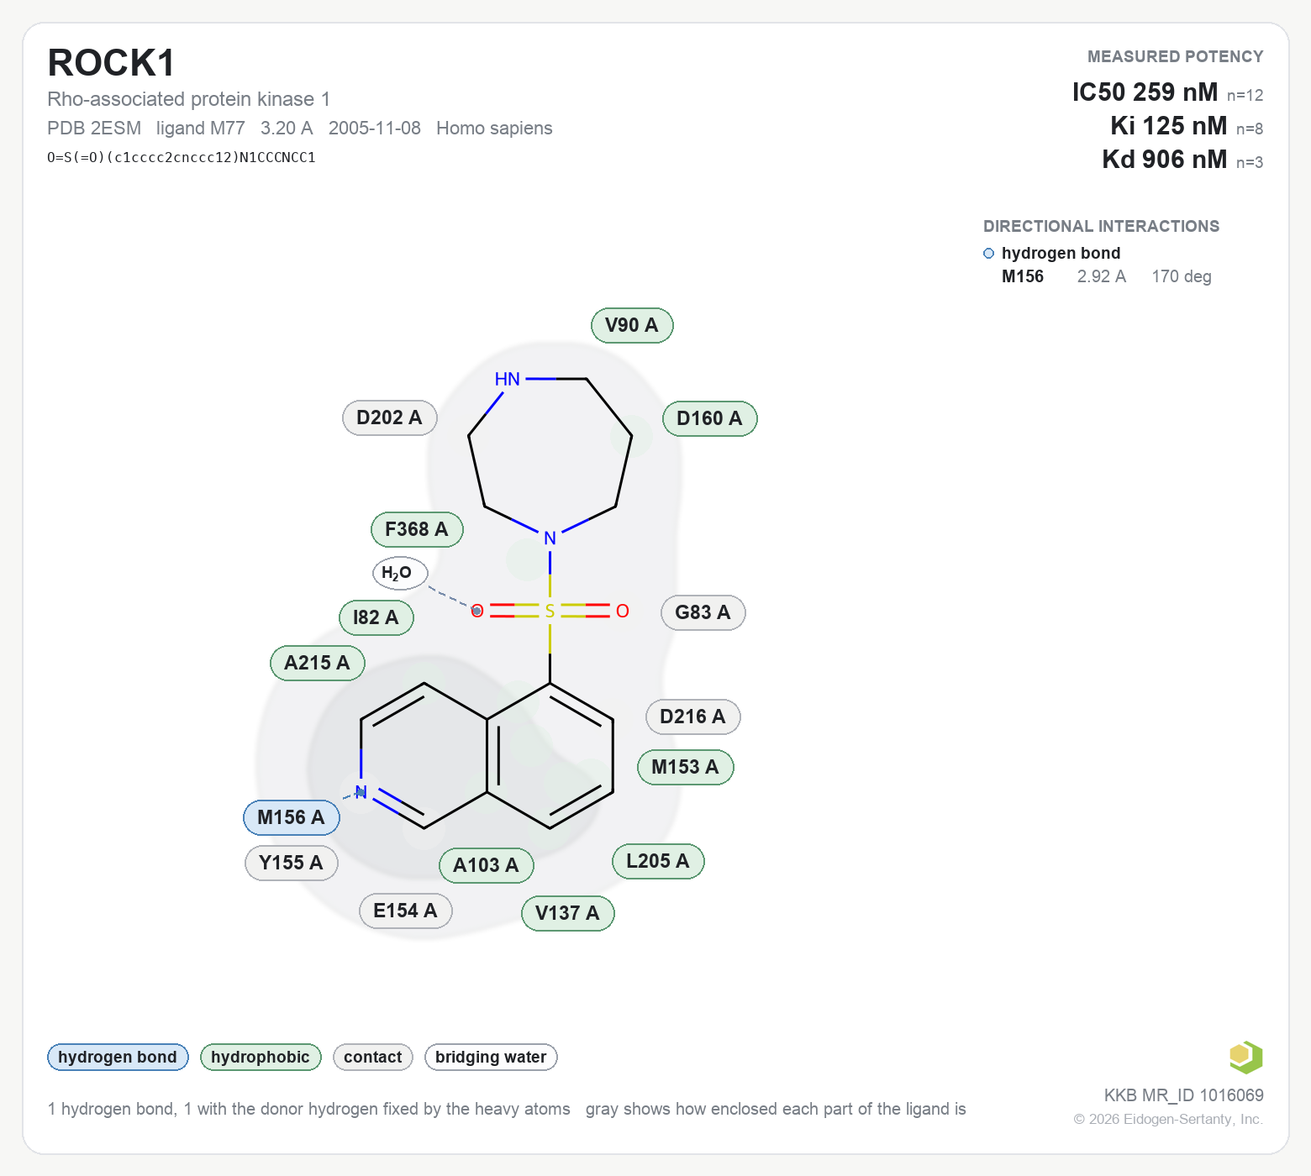The height and width of the screenshot is (1176, 1311).
Task: Click the E154 A contact residue
Action: point(405,911)
